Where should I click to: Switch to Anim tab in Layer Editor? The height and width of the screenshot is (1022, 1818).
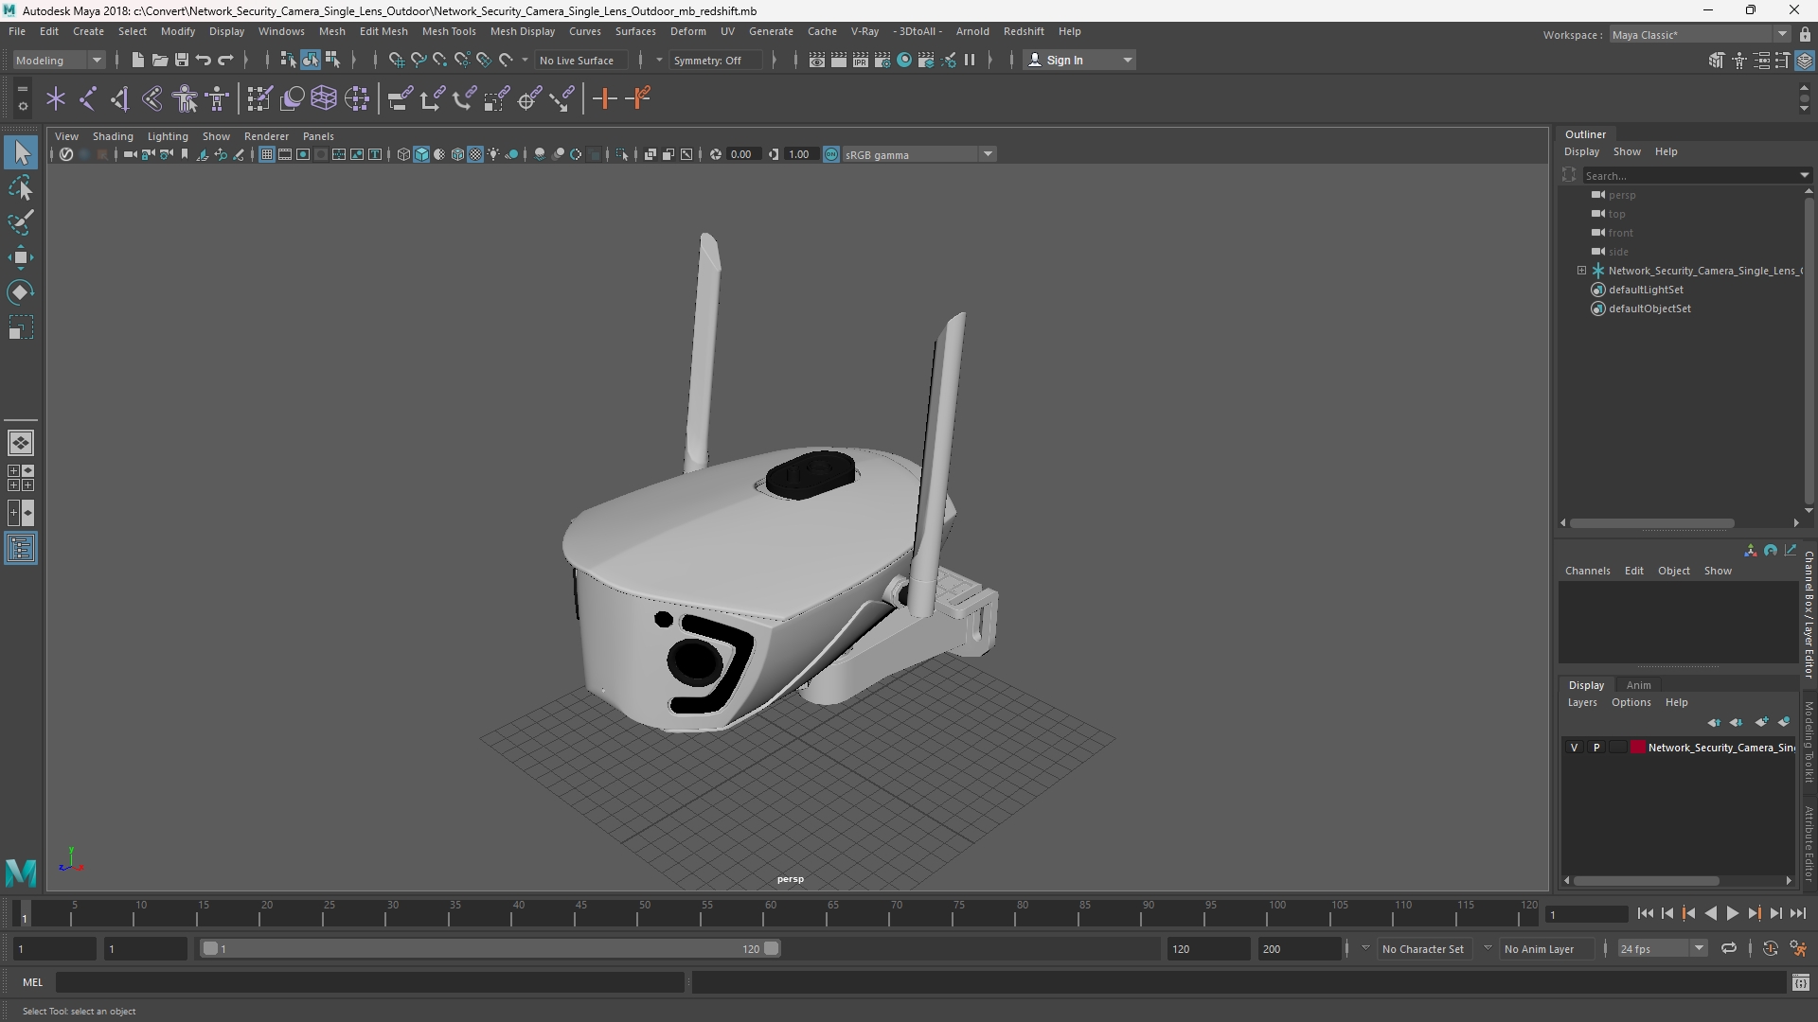[1638, 685]
